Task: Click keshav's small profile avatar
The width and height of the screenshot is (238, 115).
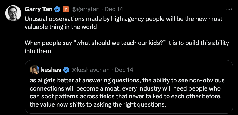Action: pyautogui.click(x=35, y=70)
